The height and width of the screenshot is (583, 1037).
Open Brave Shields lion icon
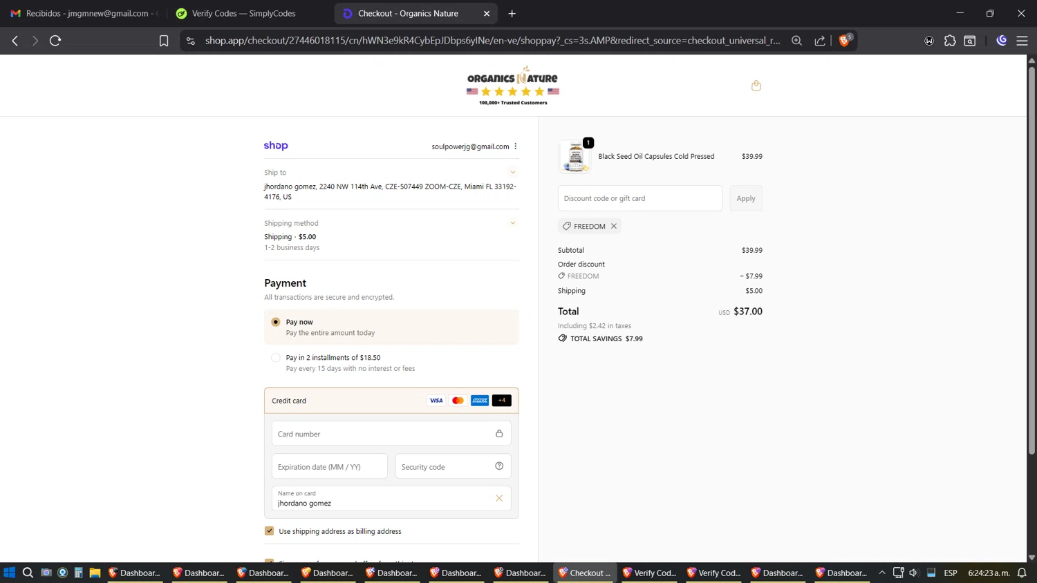click(x=844, y=40)
